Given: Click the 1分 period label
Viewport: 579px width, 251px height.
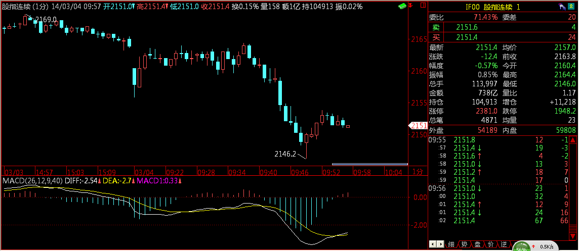Looking at the screenshot, I should coord(417,172).
